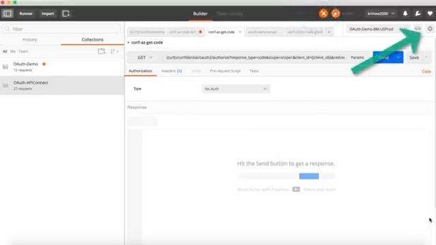Open manage environments gear icon
Viewport: 436px width, 245px height.
pos(430,29)
